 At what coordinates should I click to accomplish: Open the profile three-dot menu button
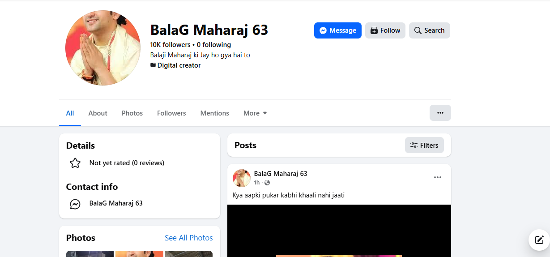[x=440, y=113]
